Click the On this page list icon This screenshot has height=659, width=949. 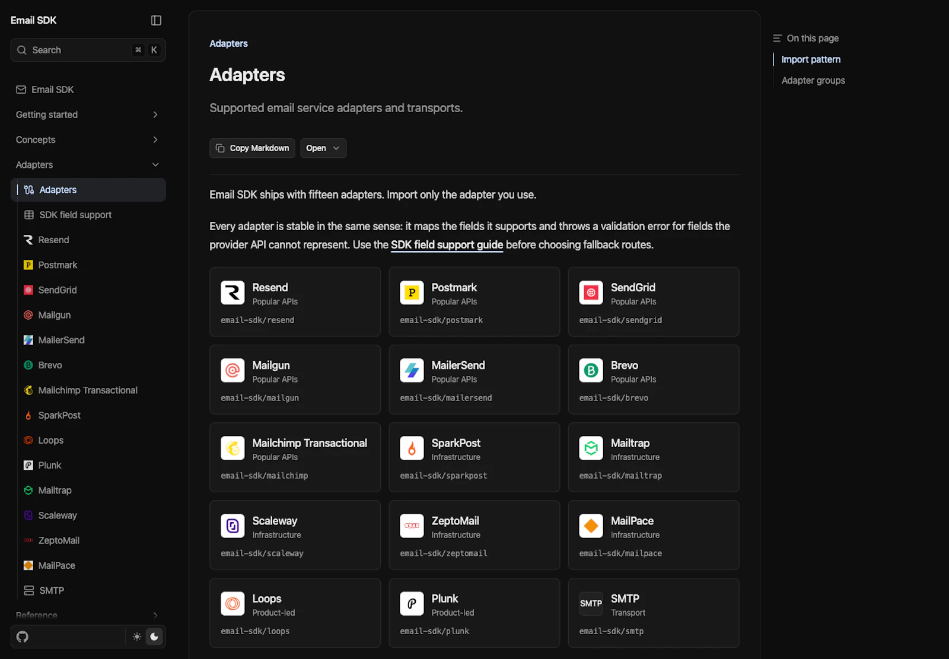[777, 38]
